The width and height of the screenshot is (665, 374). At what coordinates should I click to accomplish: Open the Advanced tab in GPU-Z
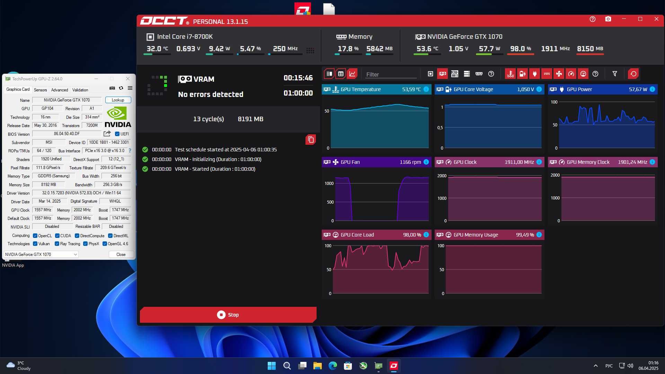point(60,90)
